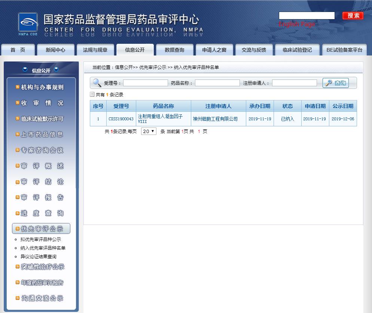This screenshot has height=313, width=372.
Task: Click the 2019-12-06 date cell
Action: 343,119
